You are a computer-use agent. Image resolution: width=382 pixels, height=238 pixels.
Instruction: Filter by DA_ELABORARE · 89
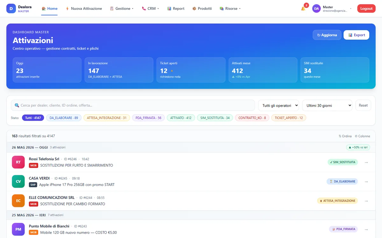coord(64,118)
